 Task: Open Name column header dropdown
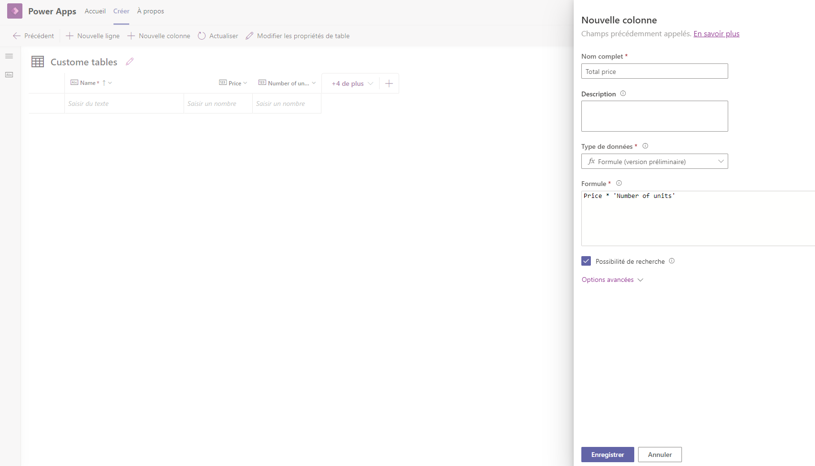110,83
